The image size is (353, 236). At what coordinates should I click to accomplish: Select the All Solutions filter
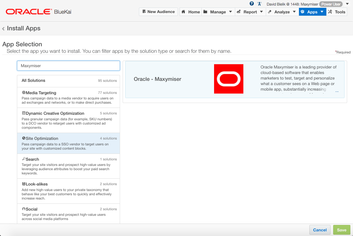point(68,81)
